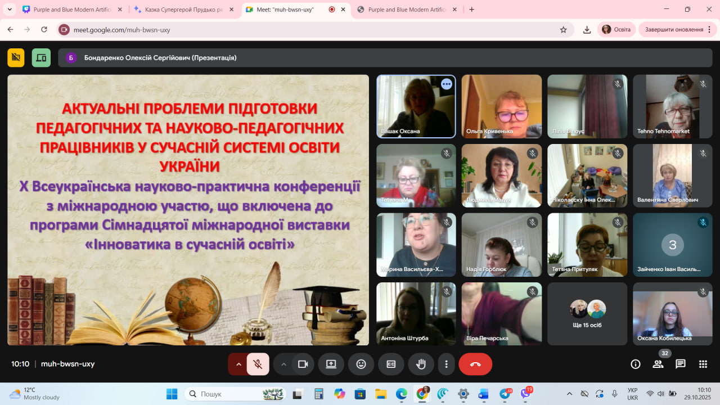
Task: Expand video settings arrow next to camera
Action: coord(283,364)
